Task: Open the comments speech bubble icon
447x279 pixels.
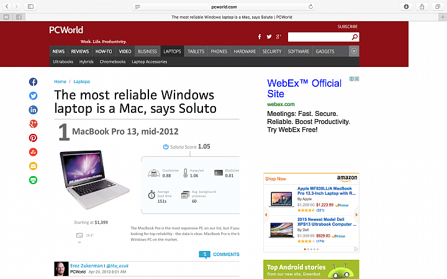Action: (x=204, y=255)
